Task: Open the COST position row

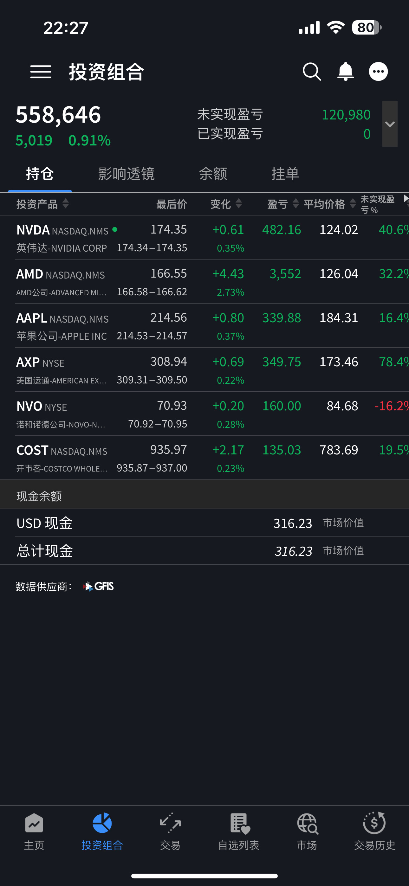Action: coord(204,458)
